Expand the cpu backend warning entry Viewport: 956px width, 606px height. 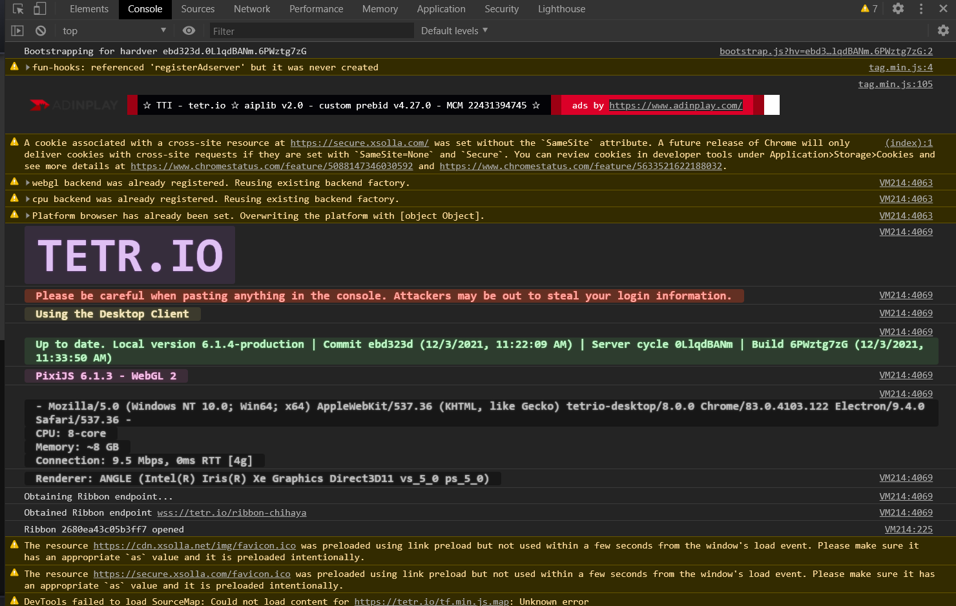[x=26, y=199]
